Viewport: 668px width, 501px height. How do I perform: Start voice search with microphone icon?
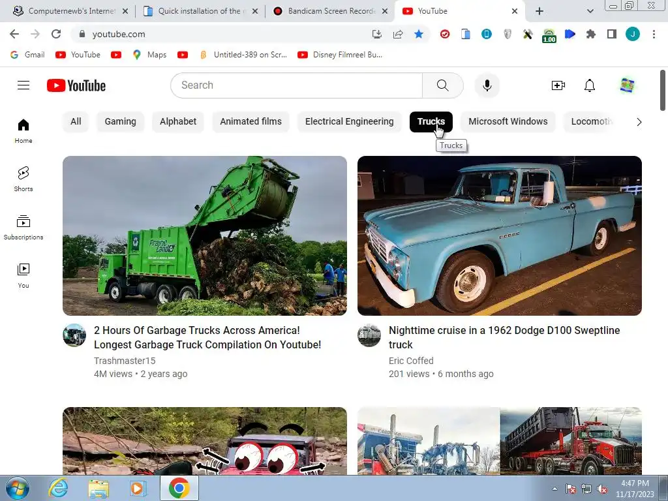click(x=487, y=85)
